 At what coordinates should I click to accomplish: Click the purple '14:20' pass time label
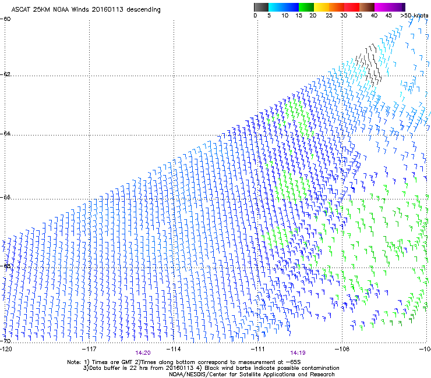143,353
